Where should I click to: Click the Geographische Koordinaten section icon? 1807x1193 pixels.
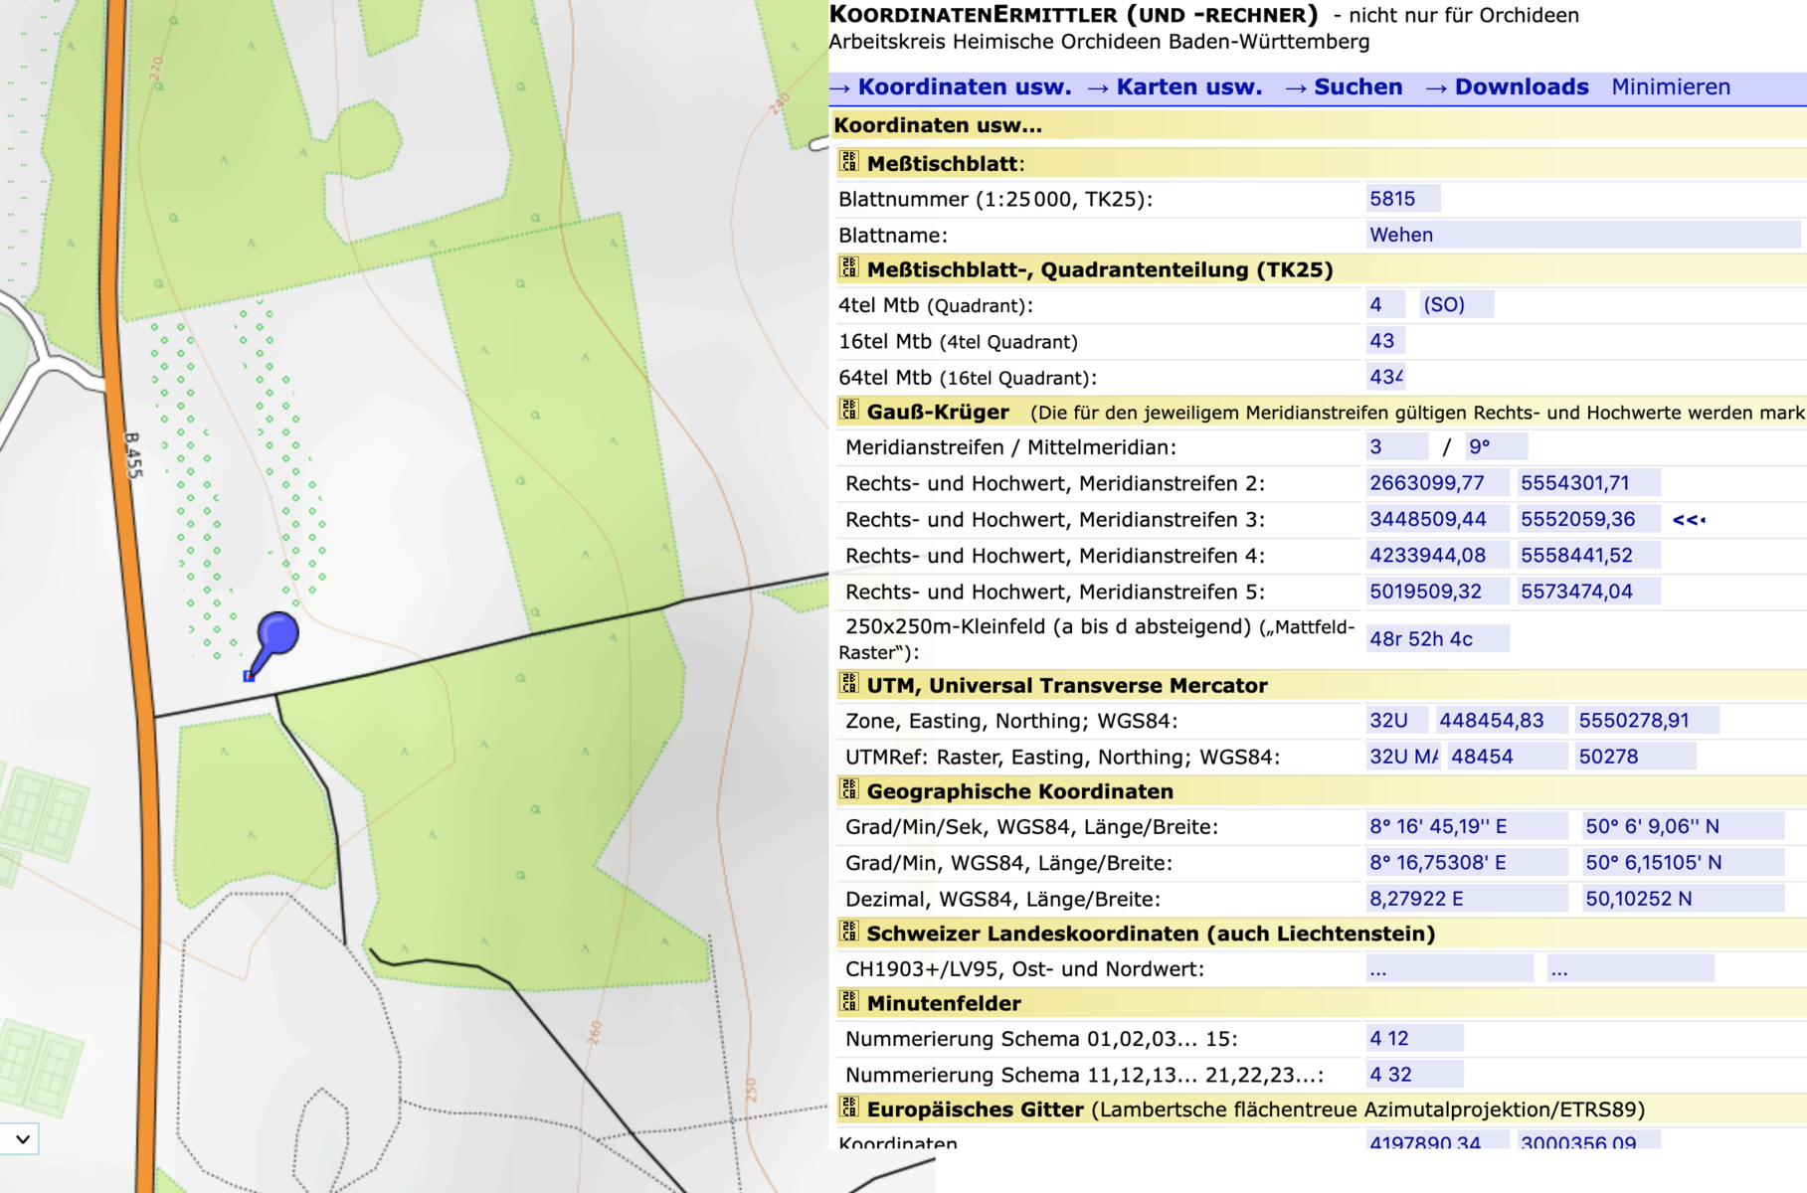[848, 790]
